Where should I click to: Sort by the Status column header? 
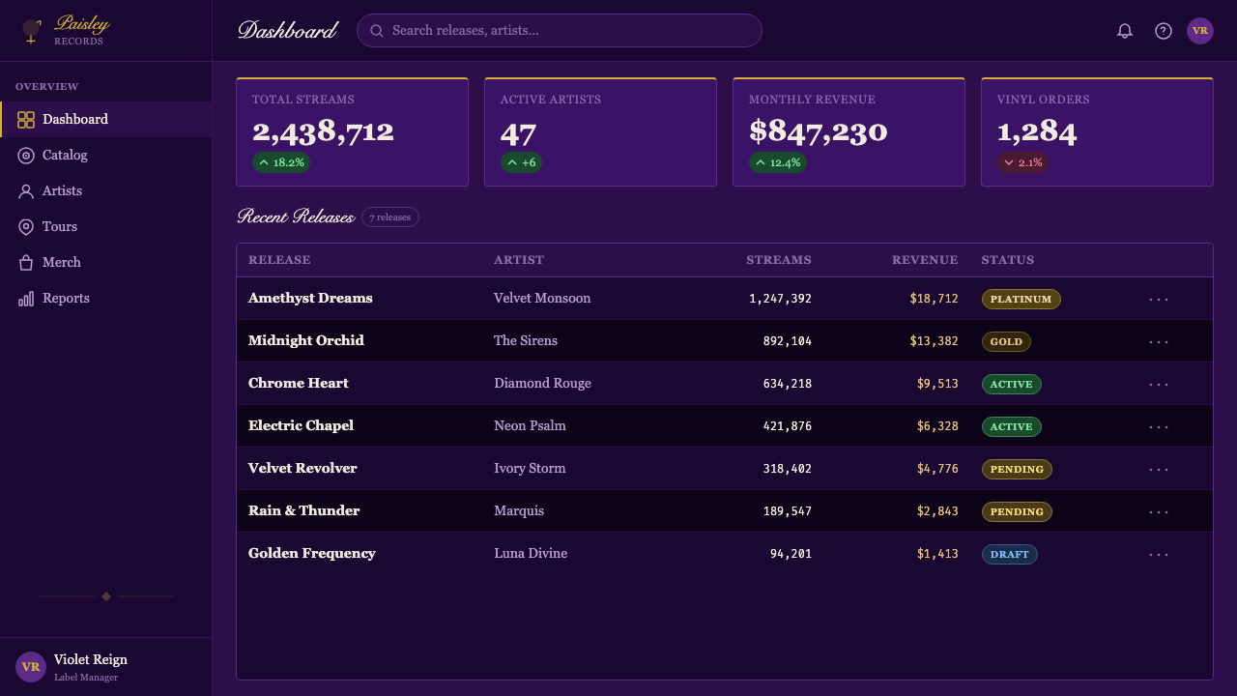point(1008,260)
